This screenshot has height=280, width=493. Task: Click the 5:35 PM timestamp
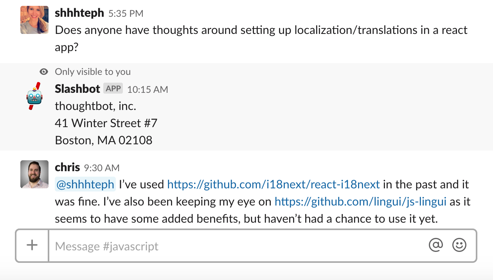click(126, 14)
